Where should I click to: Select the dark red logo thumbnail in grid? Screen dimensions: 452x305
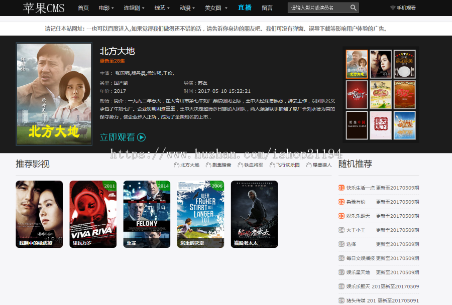(357, 95)
